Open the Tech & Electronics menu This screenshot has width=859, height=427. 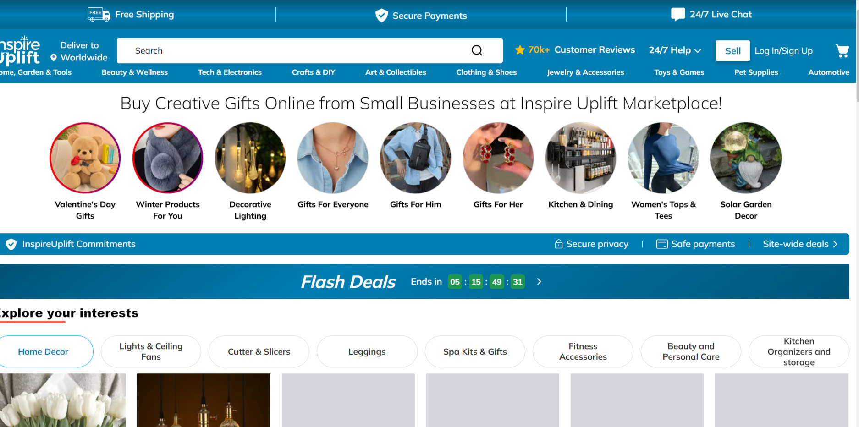(x=230, y=72)
